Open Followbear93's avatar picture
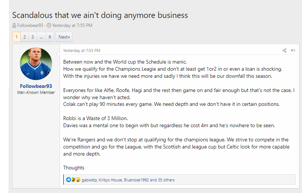Screen dimensions: 302x193 coord(36,64)
